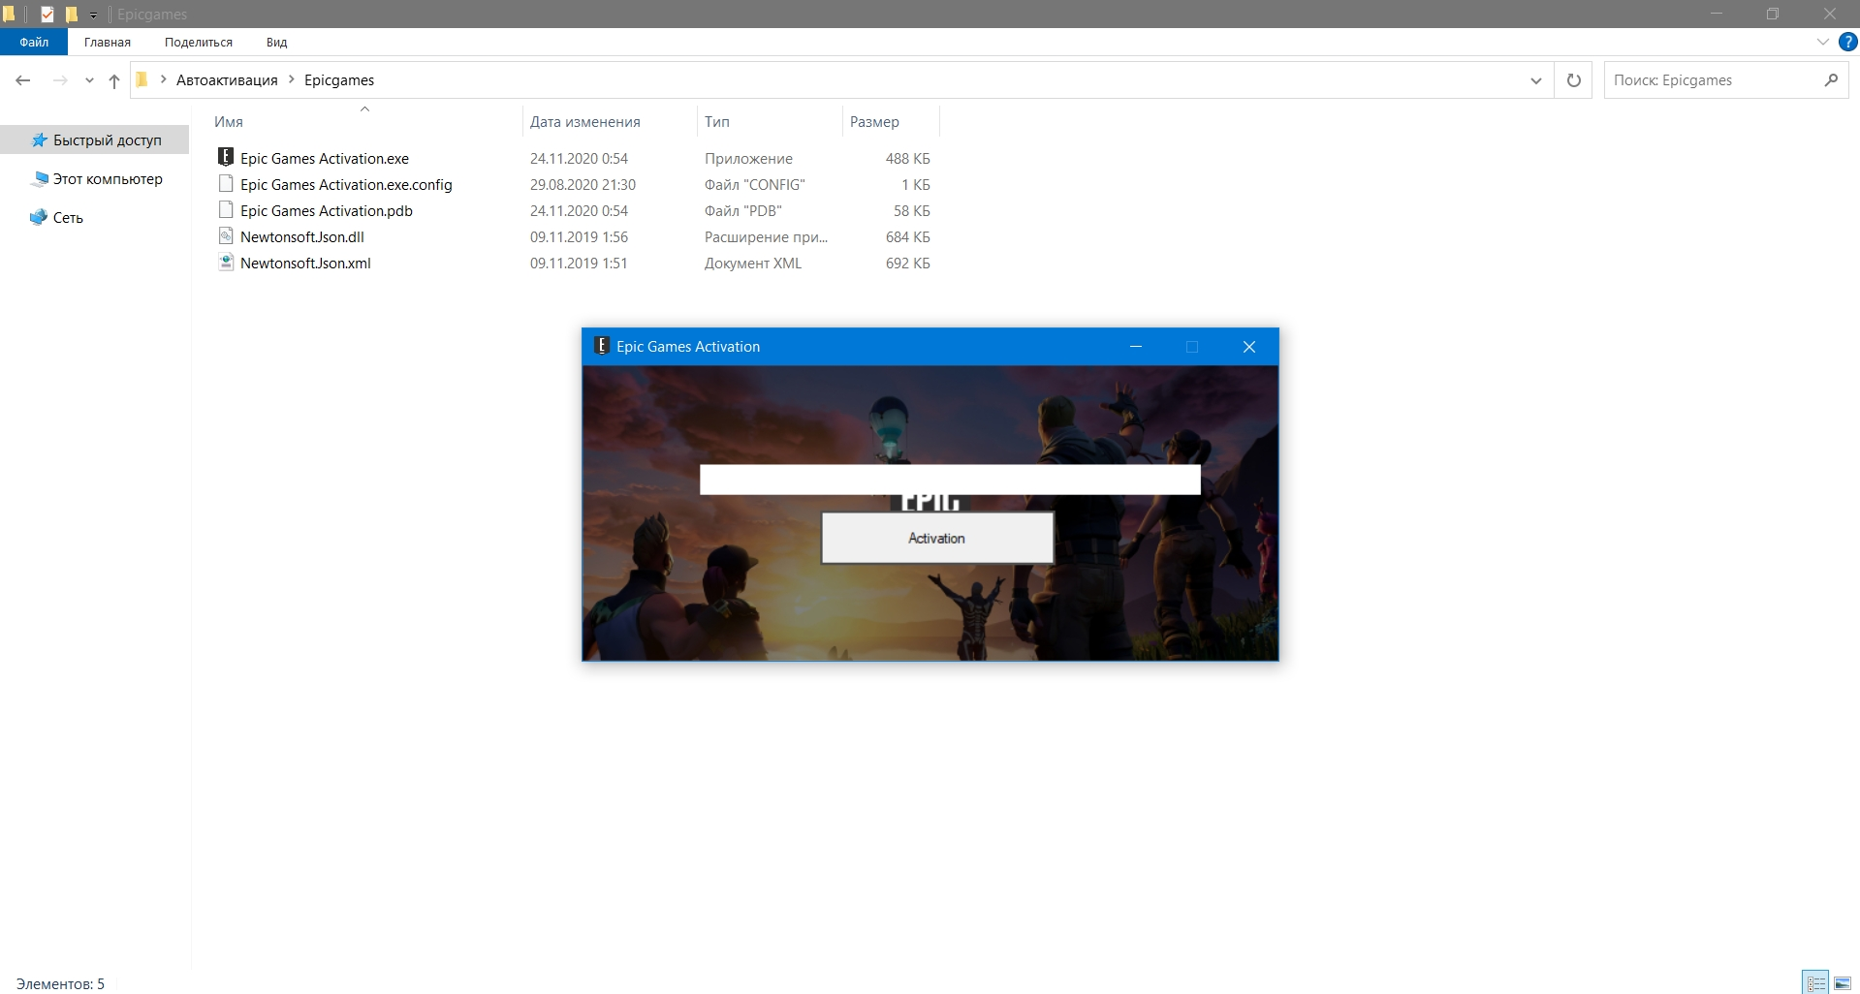
Task: Click the size 488 КБ
Action: [907, 159]
